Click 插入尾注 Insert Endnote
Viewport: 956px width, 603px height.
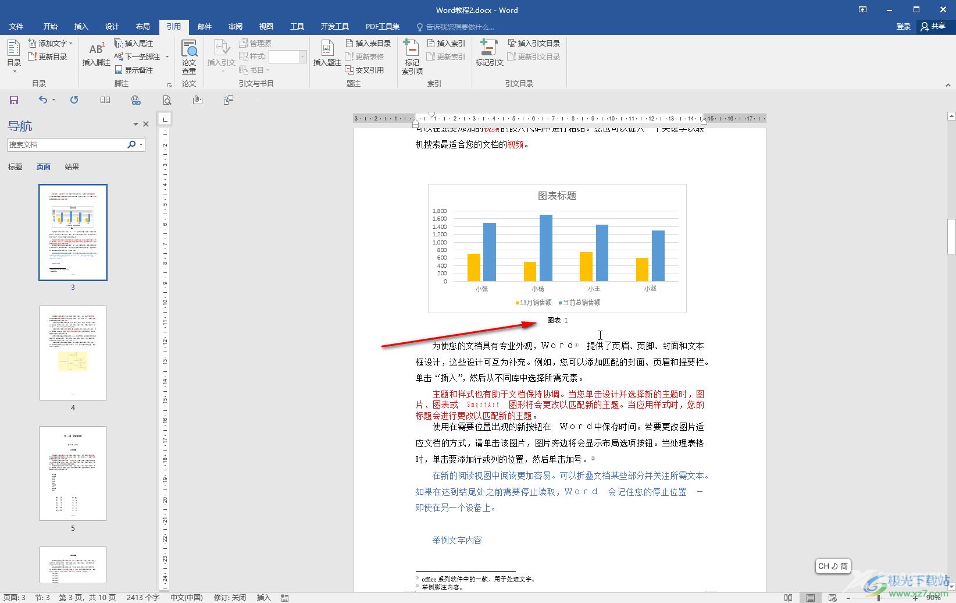(134, 43)
